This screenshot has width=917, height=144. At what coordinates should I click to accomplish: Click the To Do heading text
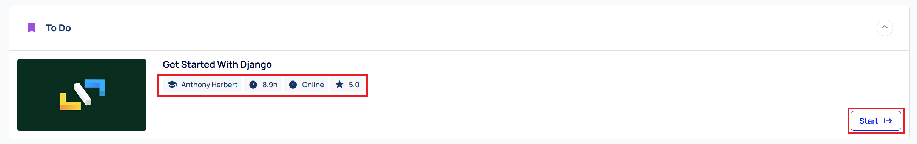[59, 28]
